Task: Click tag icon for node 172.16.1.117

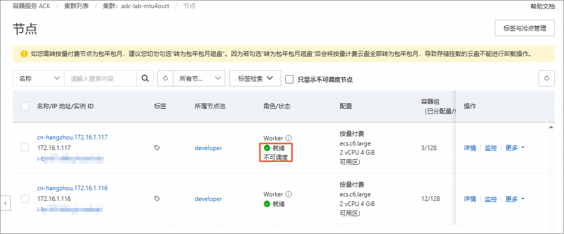Action: 157,148
